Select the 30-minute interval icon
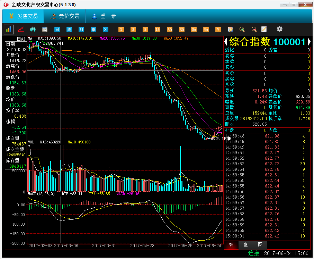Screen dimensions: 314x259 pyautogui.click(x=170, y=30)
